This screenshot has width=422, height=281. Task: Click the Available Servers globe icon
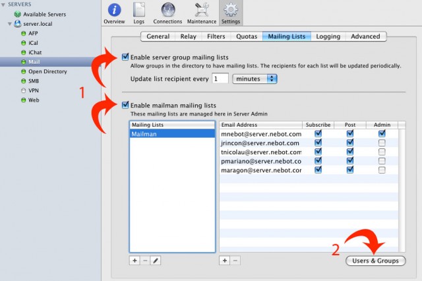click(18, 15)
